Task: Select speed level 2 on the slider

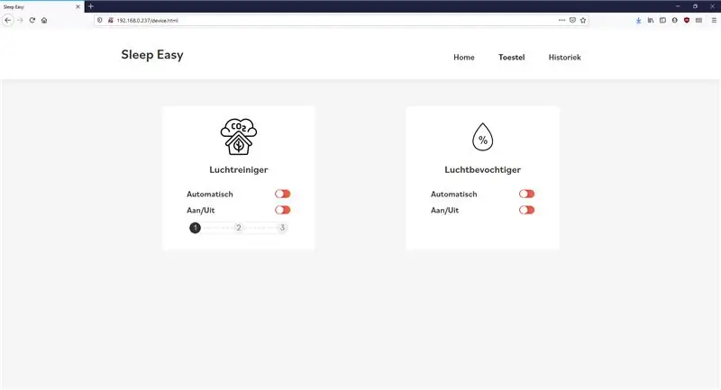Action: click(x=239, y=228)
